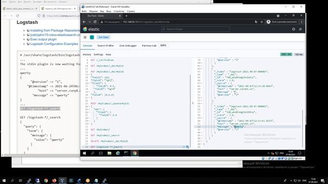Open 'Installing from Package Repositories' wiki link
Screen dimensions: 328x184
pyautogui.click(x=55, y=31)
